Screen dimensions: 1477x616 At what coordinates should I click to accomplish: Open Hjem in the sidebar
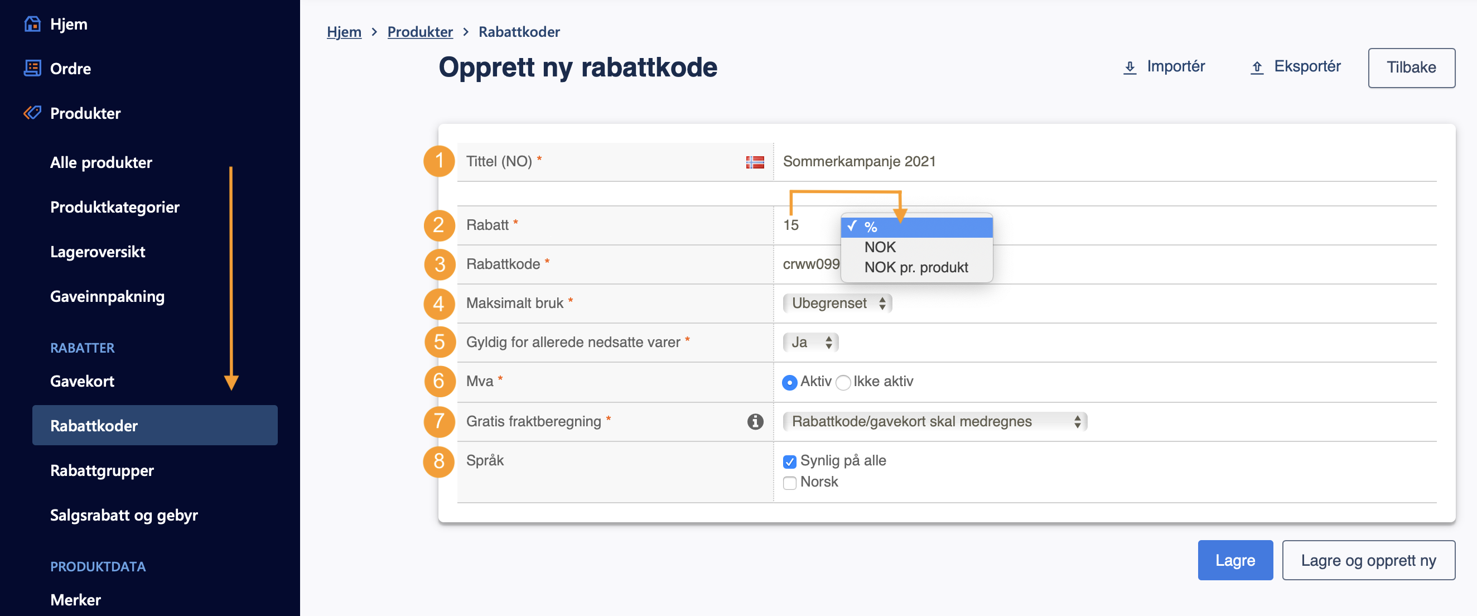pos(68,24)
